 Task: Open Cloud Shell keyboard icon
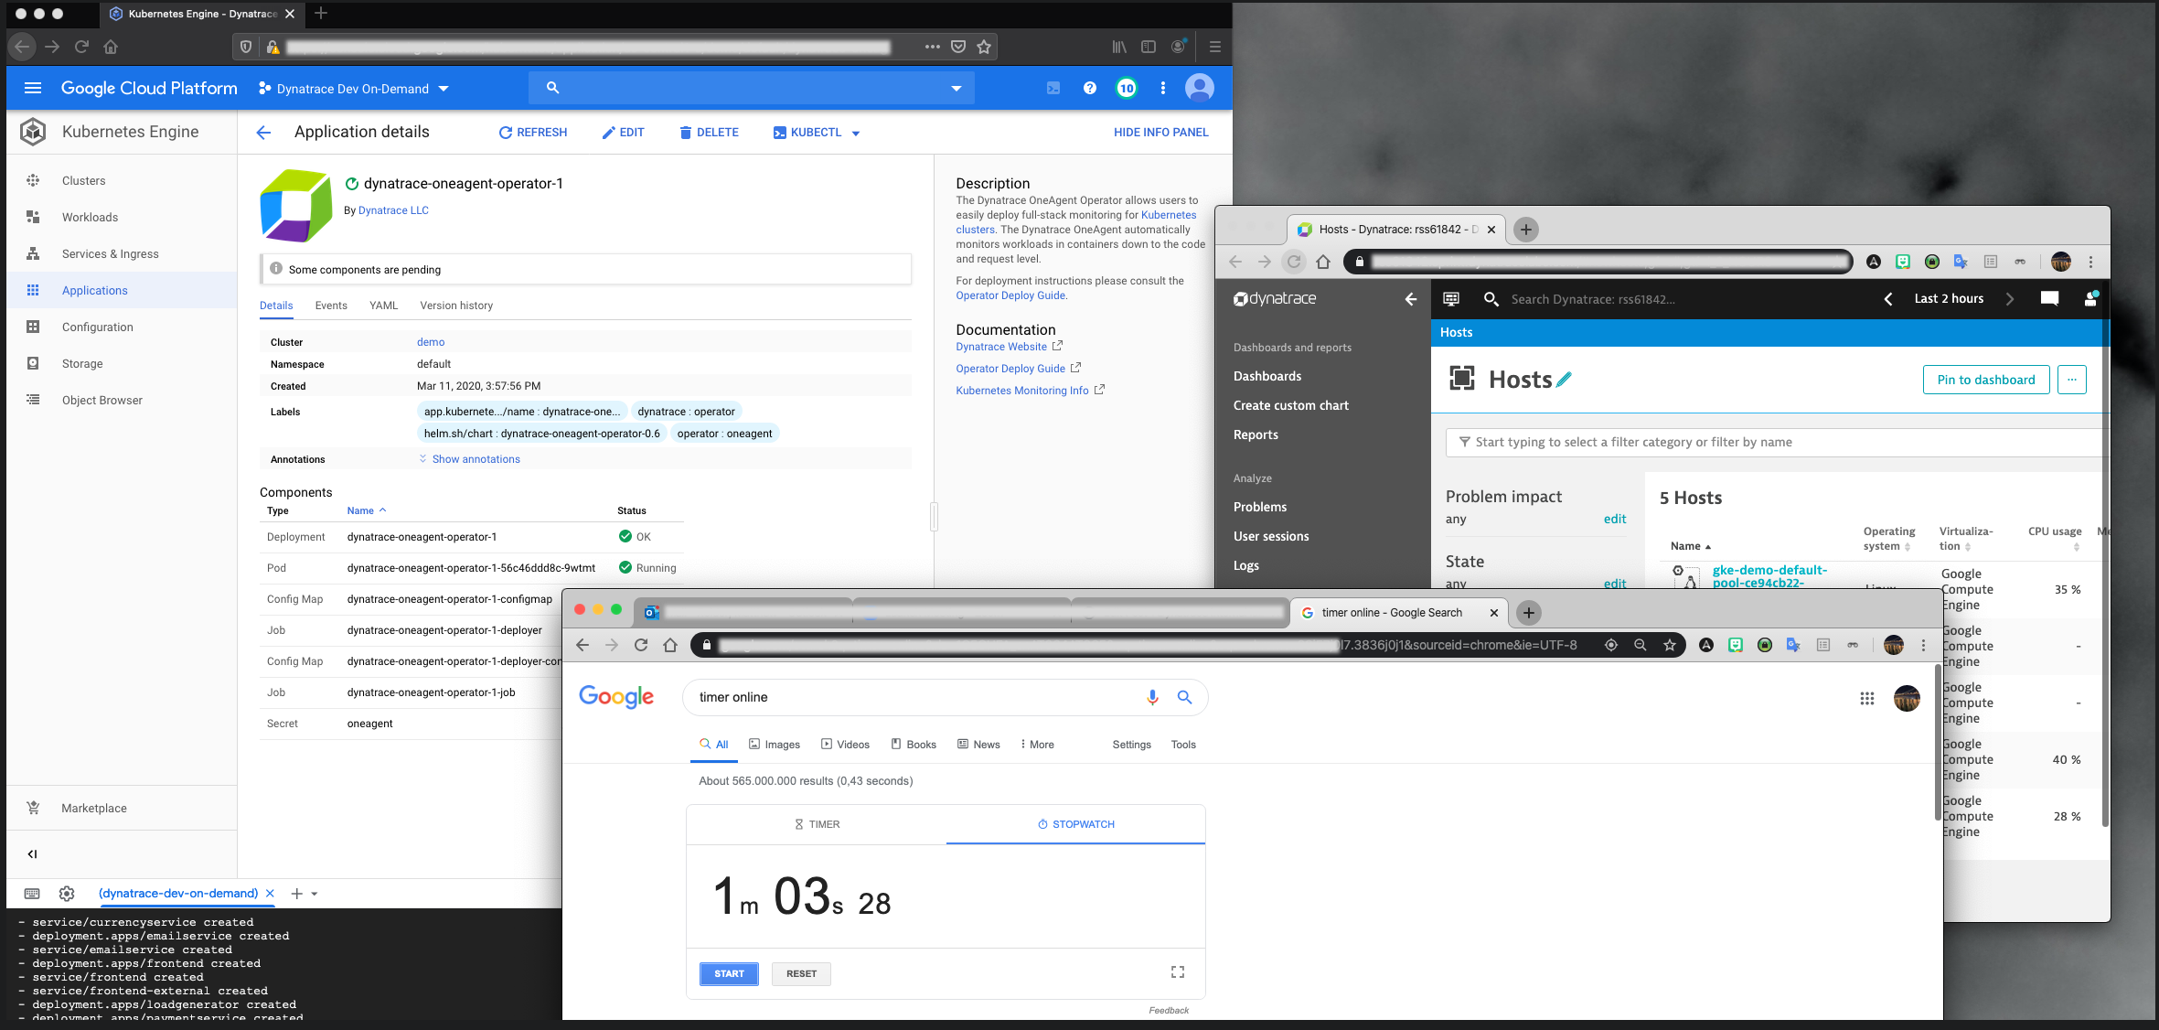pyautogui.click(x=32, y=894)
